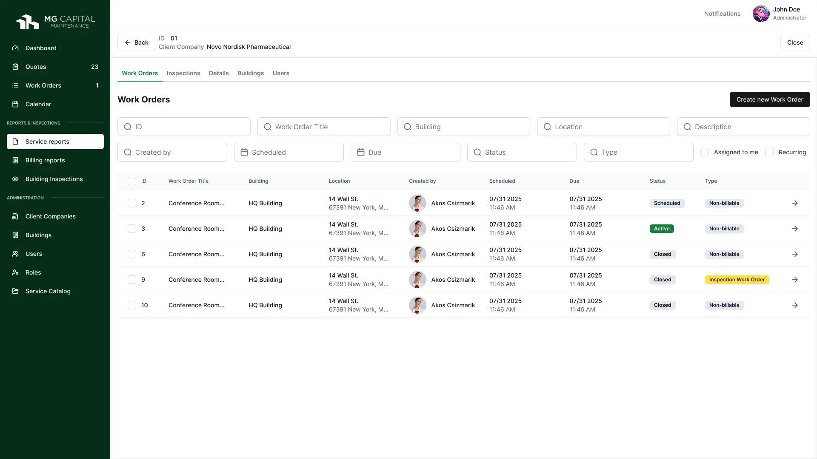Click the Roles icon in sidebar
817x459 pixels.
[x=15, y=272]
